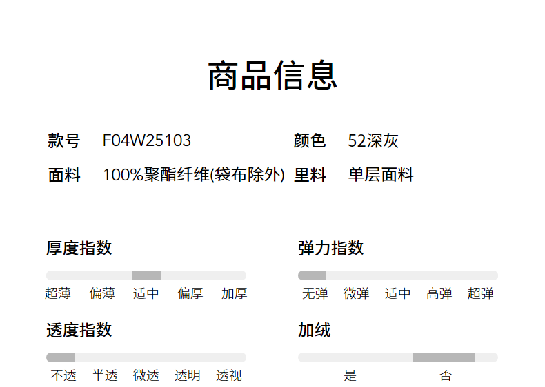545x387 pixels.
Task: Click 否 option under 加绒
Action: [446, 375]
